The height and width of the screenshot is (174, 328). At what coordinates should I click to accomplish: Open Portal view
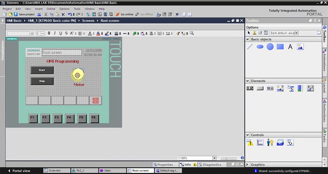(x=19, y=171)
